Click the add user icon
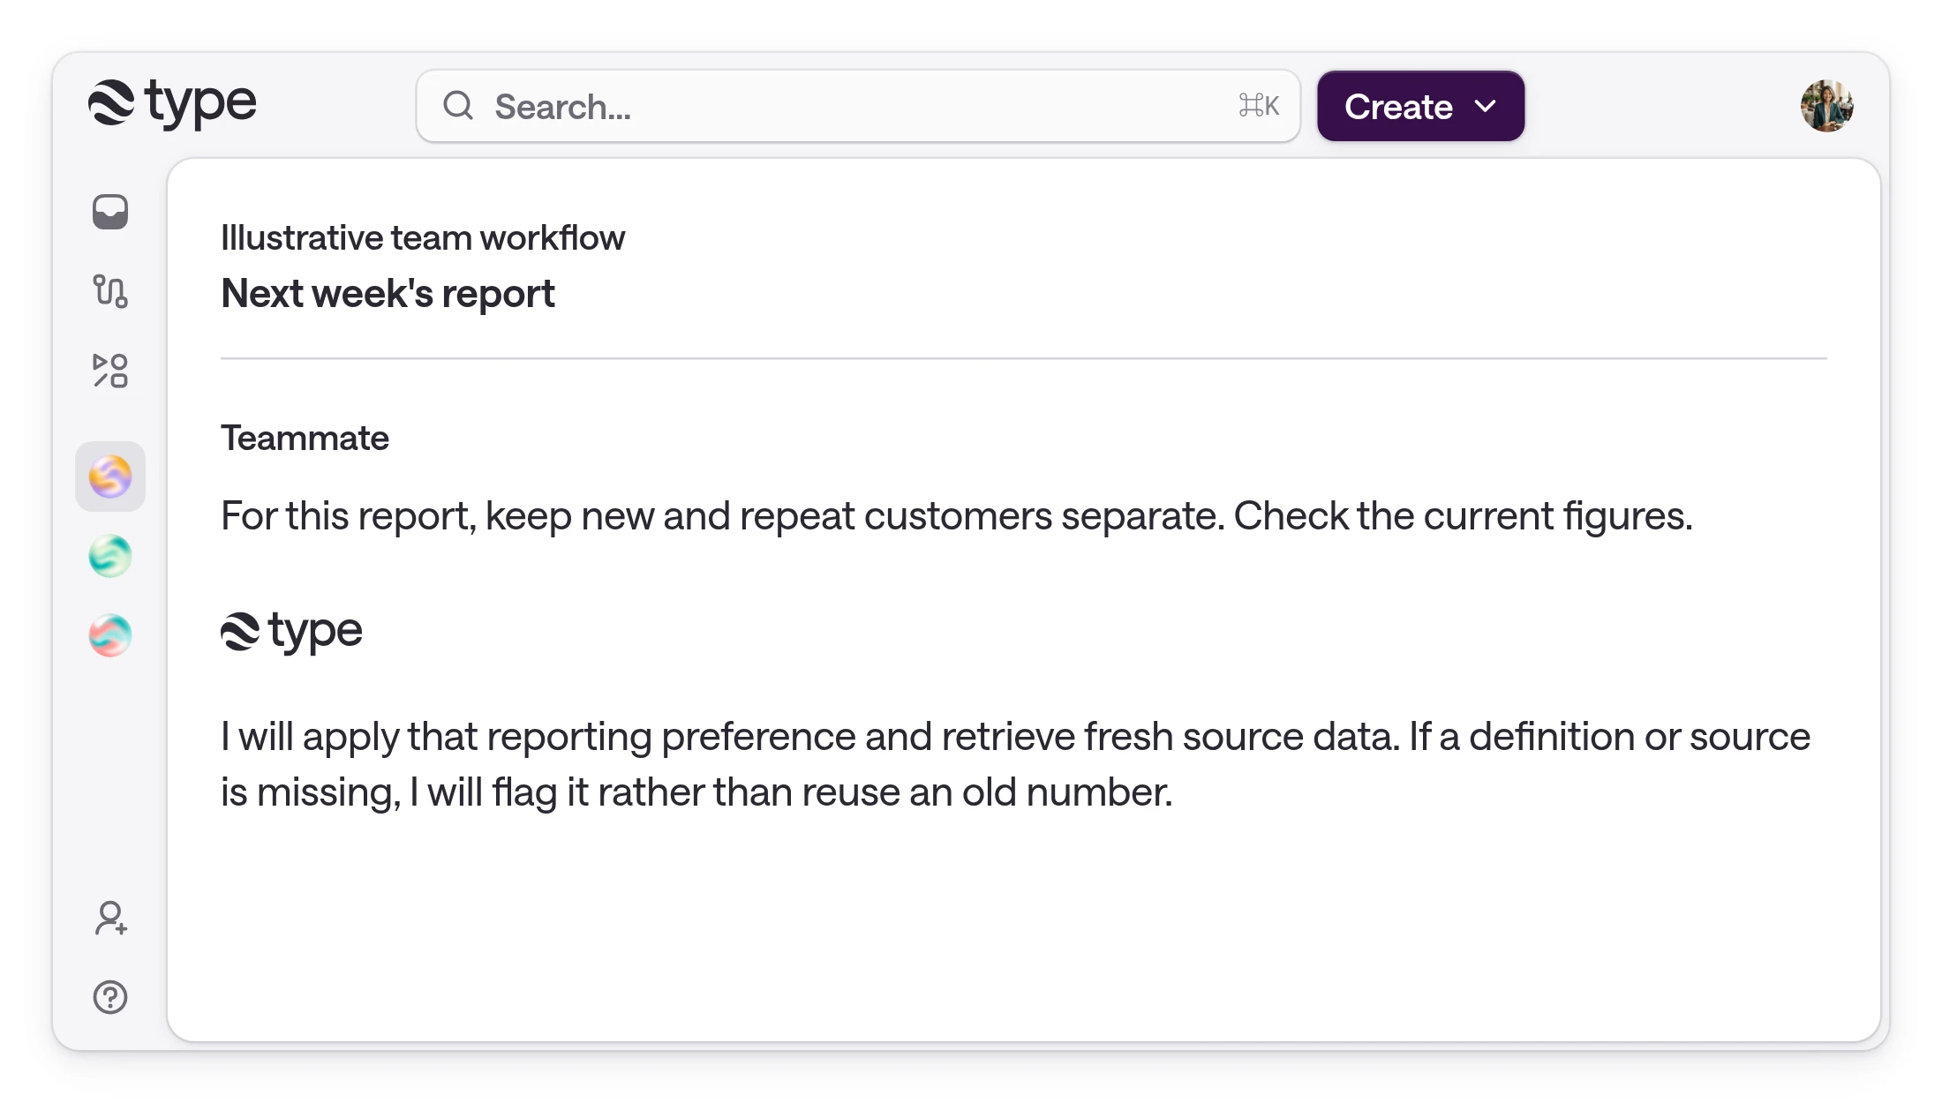 [x=110, y=918]
